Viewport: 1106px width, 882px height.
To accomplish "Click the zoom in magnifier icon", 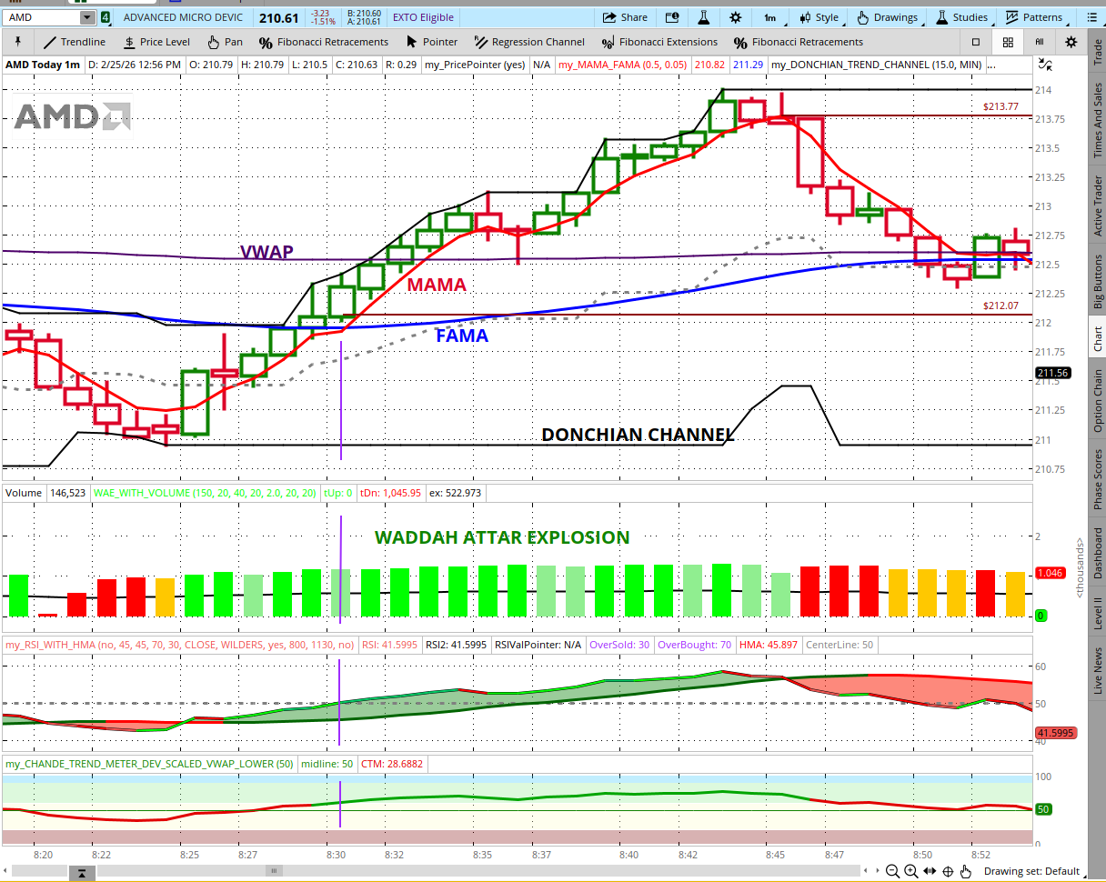I will [x=911, y=870].
